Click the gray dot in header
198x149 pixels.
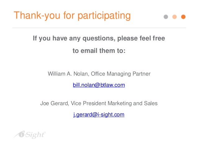click(166, 17)
